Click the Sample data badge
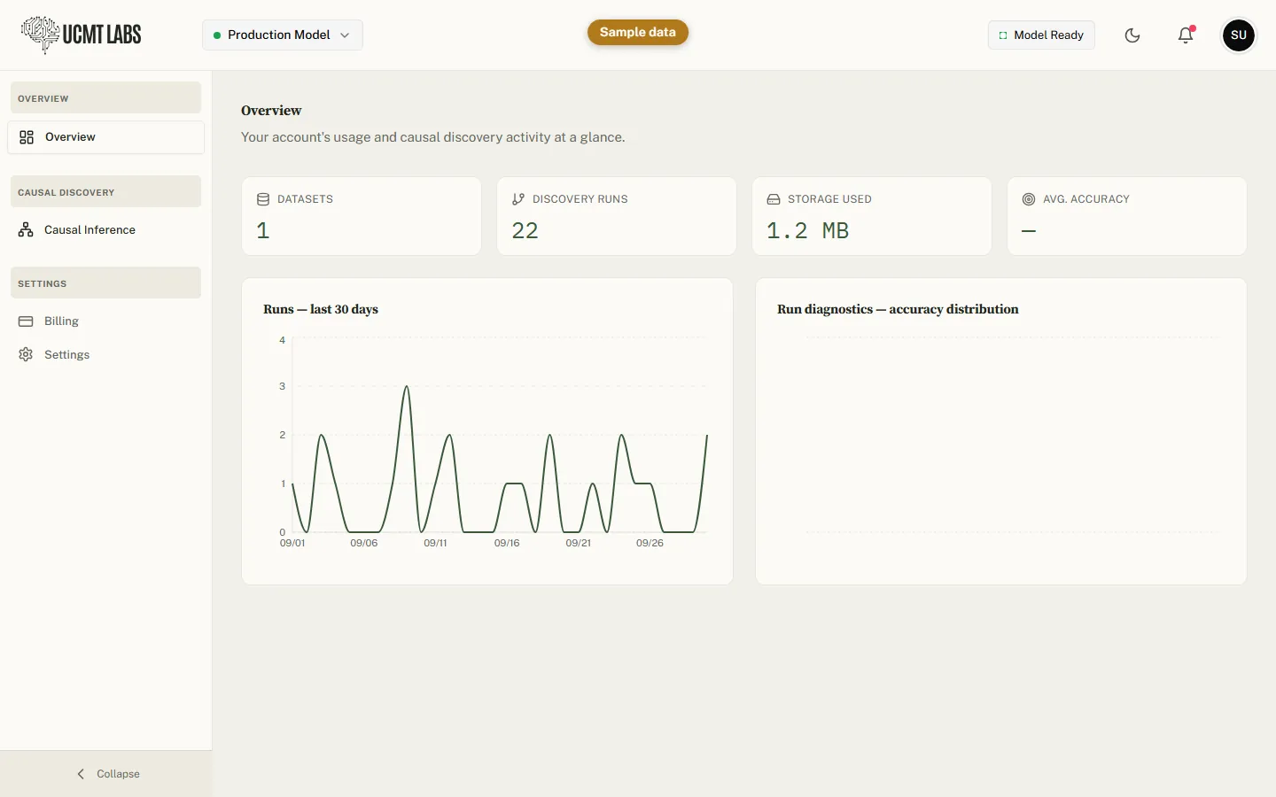 tap(638, 32)
